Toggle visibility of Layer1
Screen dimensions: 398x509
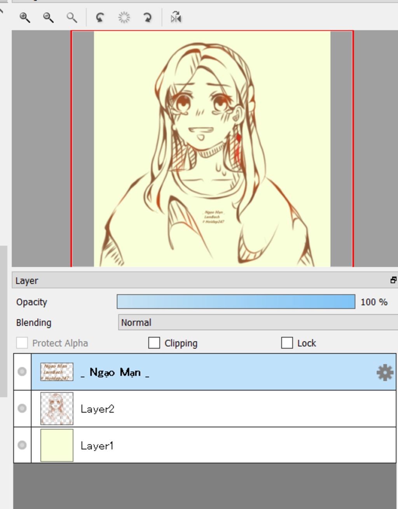coord(22,445)
